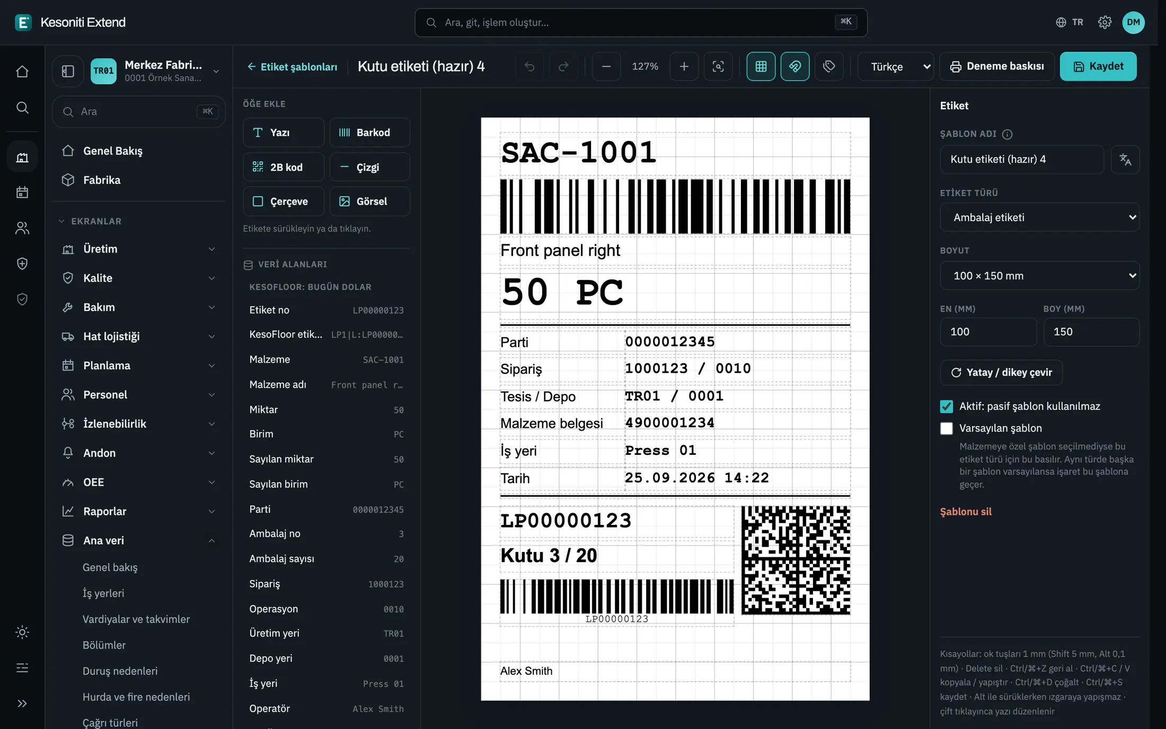Collapse sidebar panel toggle icon
The height and width of the screenshot is (729, 1166).
click(68, 71)
